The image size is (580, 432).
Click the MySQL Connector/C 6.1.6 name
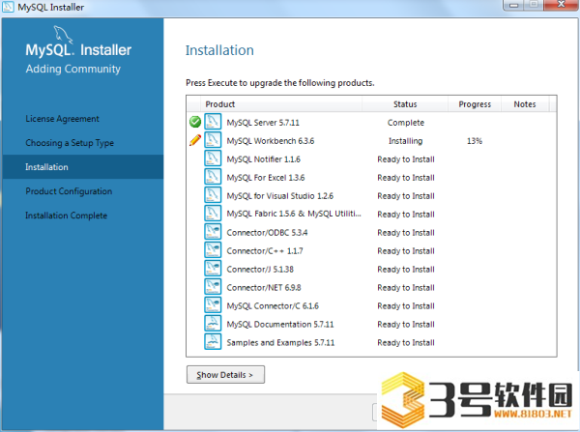[273, 305]
